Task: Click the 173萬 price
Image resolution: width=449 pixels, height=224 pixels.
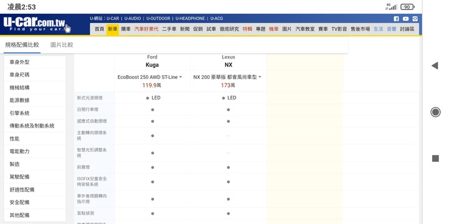Action: [228, 85]
